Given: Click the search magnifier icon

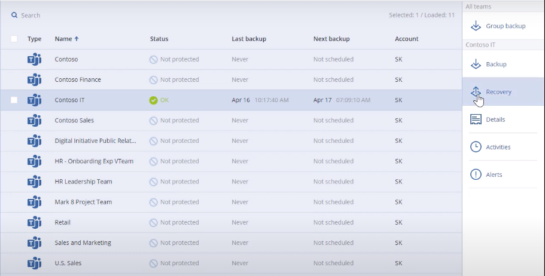Looking at the screenshot, I should [14, 16].
